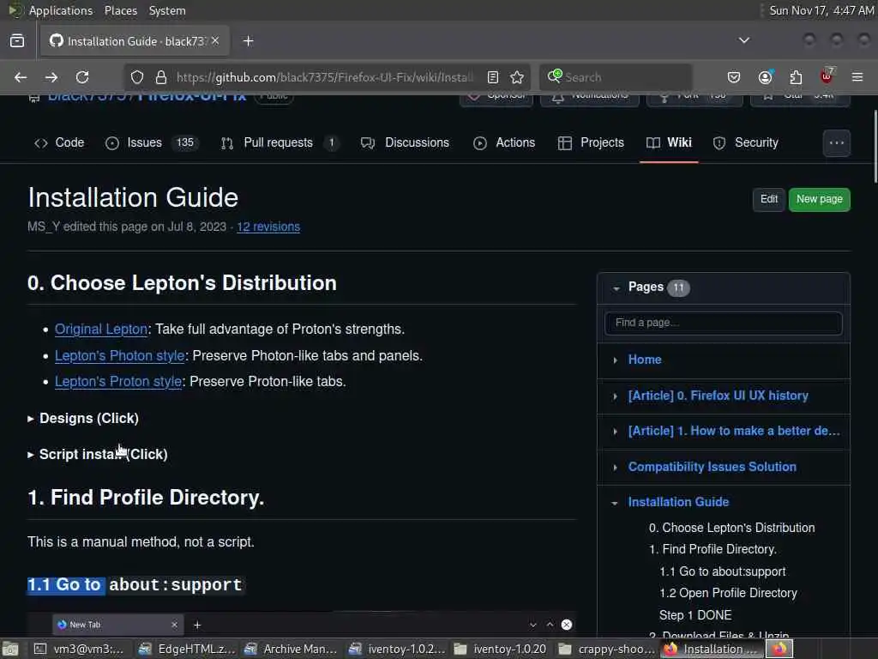Expand Firefox UI UX history article arrow
Screen dimensions: 878x659
tap(616, 396)
